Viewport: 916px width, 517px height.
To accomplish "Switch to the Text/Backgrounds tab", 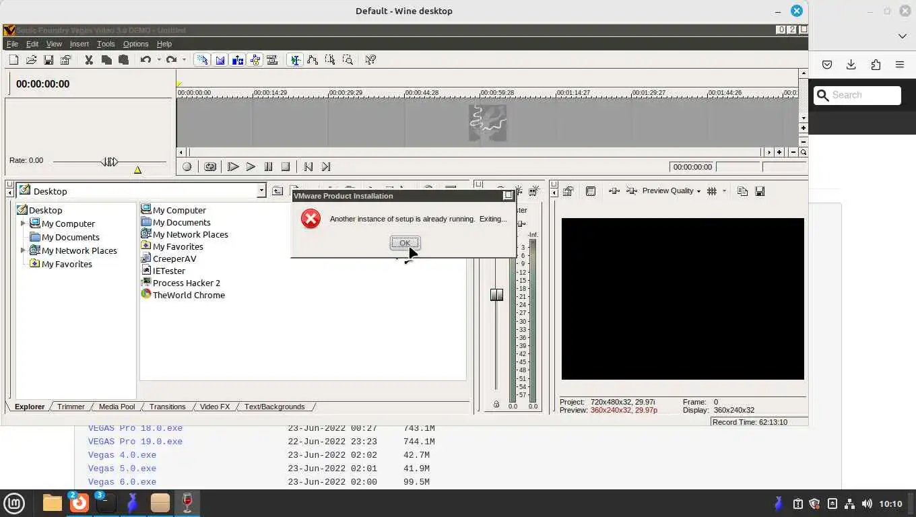I will (x=274, y=407).
